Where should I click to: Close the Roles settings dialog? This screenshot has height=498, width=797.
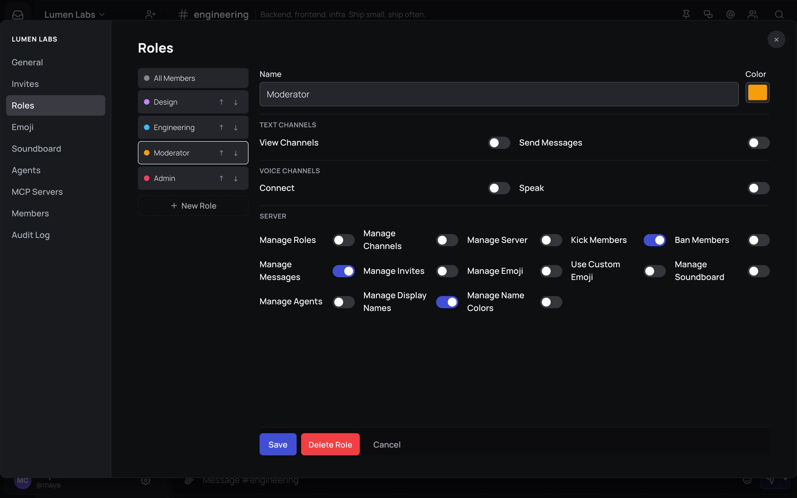tap(776, 39)
